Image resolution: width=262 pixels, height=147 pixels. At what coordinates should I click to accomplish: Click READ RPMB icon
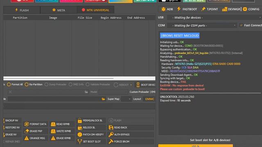(53, 124)
